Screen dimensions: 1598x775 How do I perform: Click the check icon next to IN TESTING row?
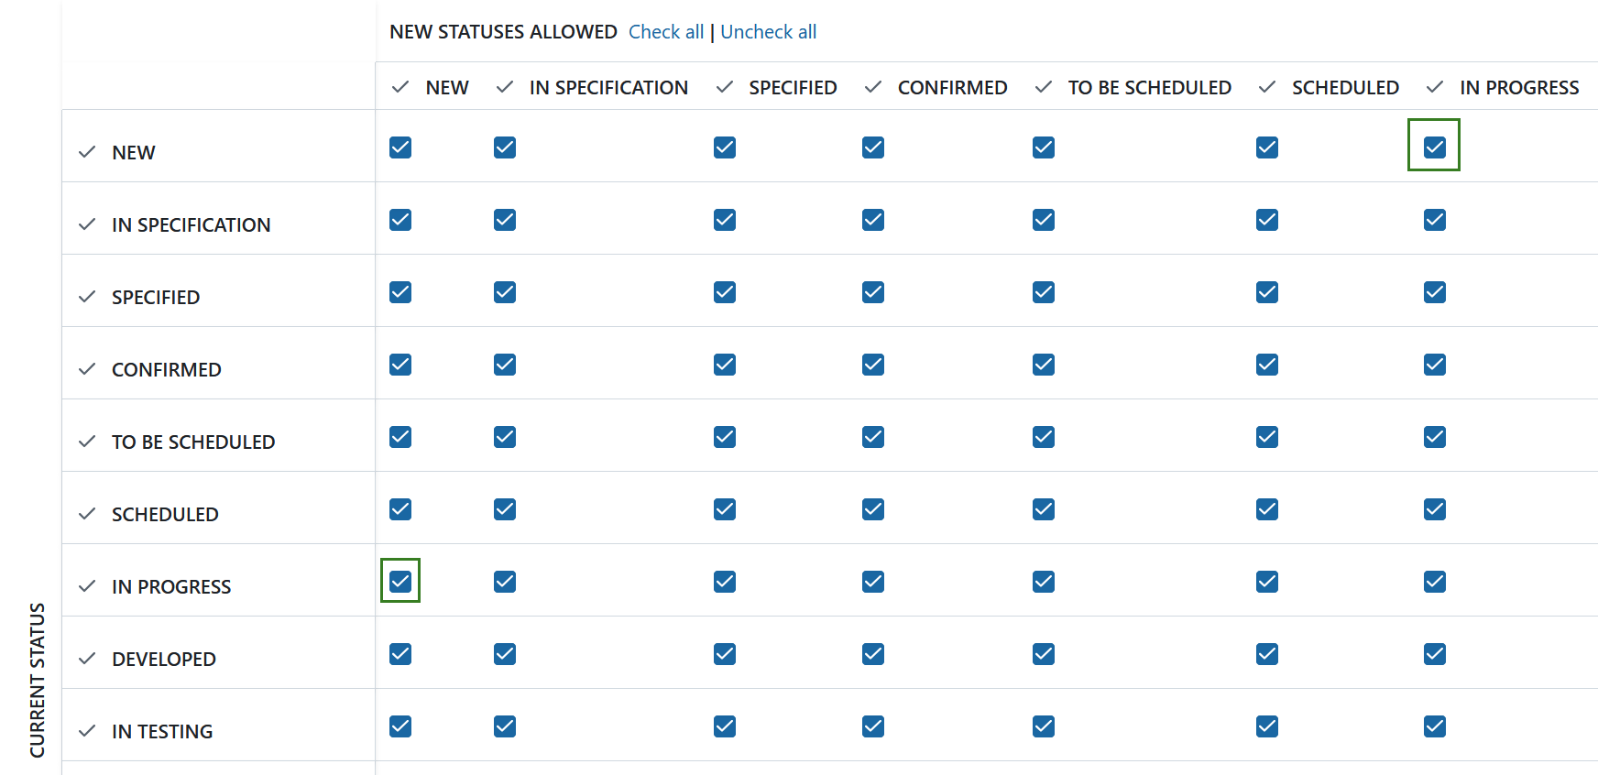(88, 731)
